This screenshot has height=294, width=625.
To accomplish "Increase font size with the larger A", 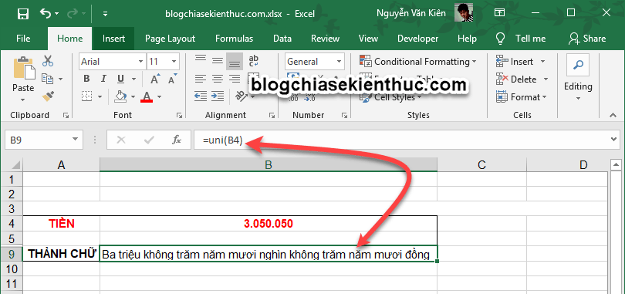I will 154,79.
